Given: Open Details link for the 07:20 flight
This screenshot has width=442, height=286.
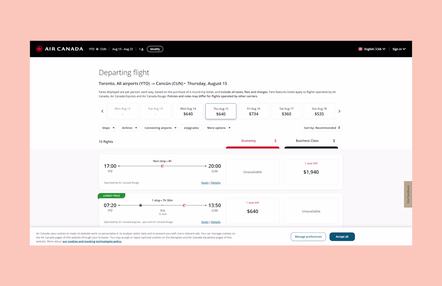Looking at the screenshot, I should pyautogui.click(x=216, y=222).
